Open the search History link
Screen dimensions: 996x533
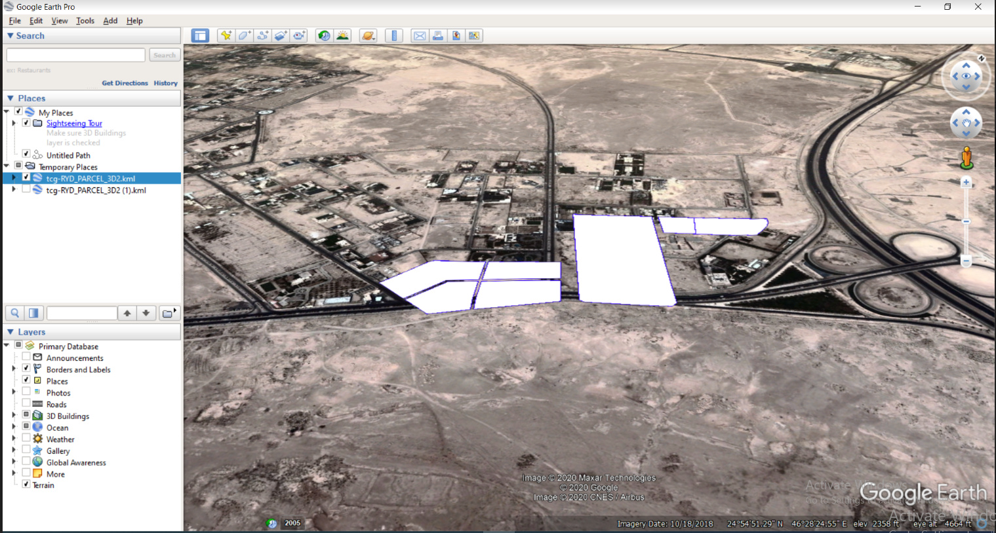tap(166, 83)
